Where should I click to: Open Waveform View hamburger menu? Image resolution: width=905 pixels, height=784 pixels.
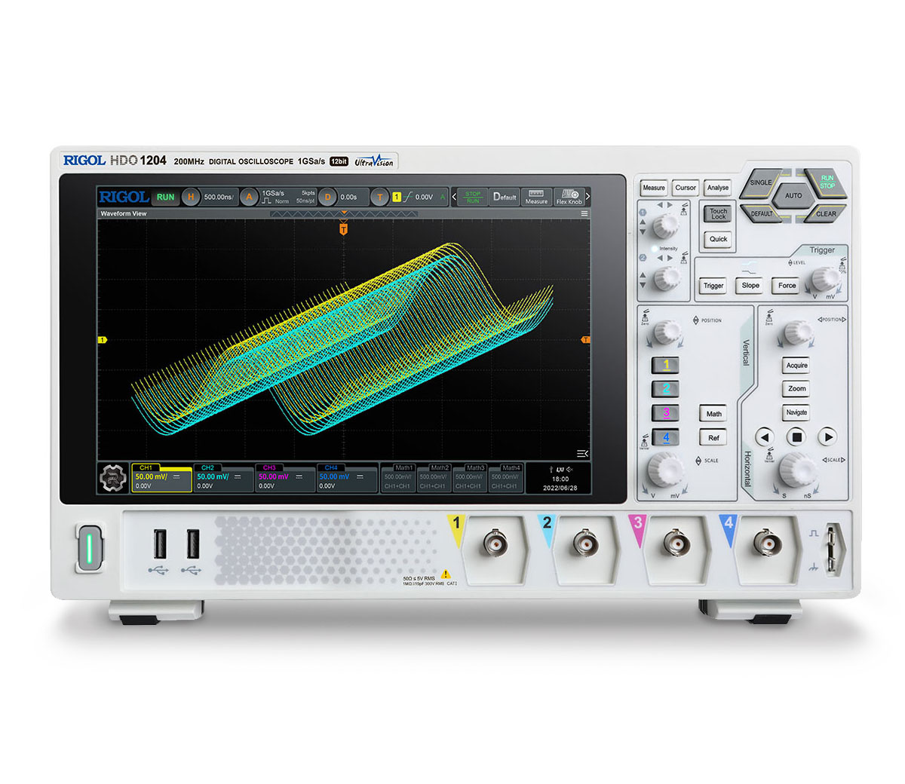pyautogui.click(x=584, y=214)
